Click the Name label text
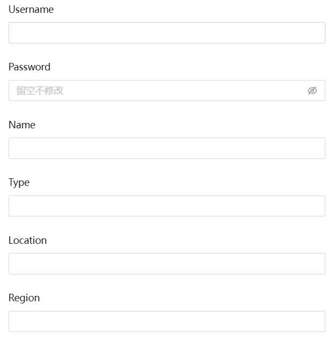334x348 pixels. [x=22, y=125]
